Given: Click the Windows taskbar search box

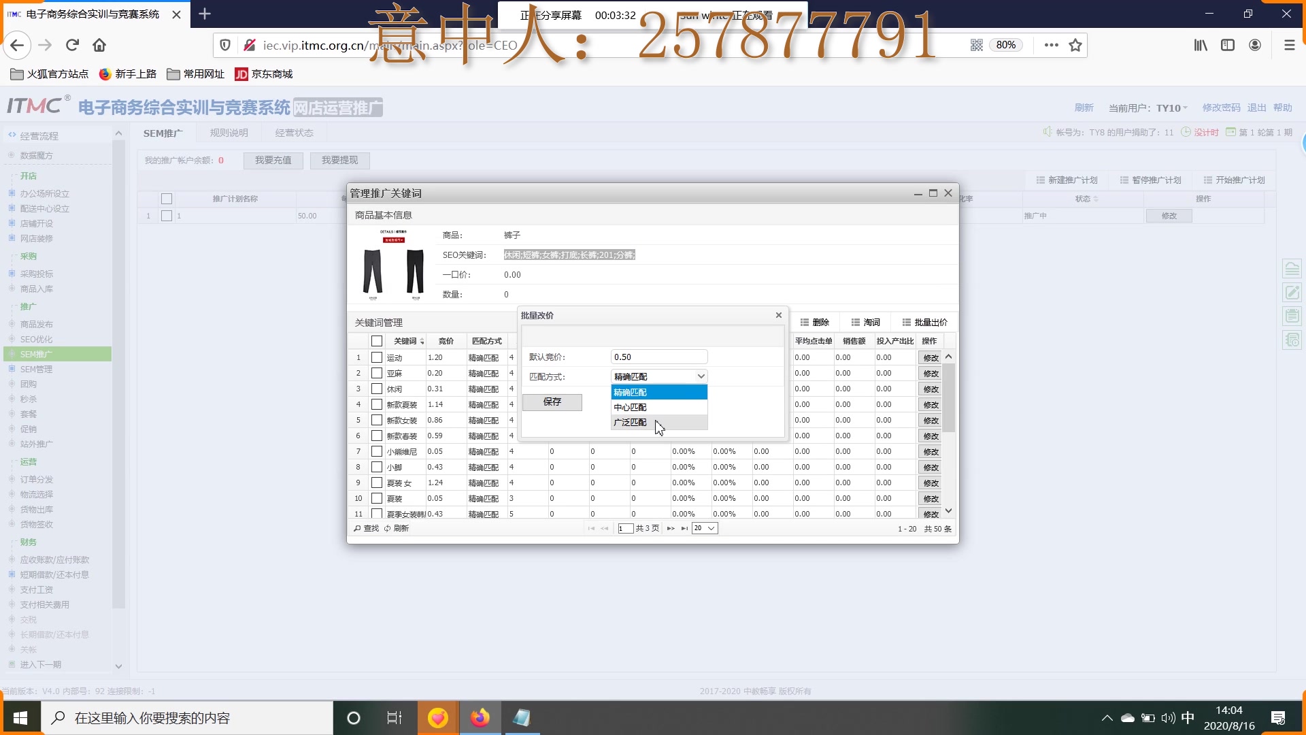Looking at the screenshot, I should pos(188,718).
